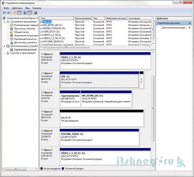Open the Справка menu
Screen dimensions: 194x177
coord(37,8)
